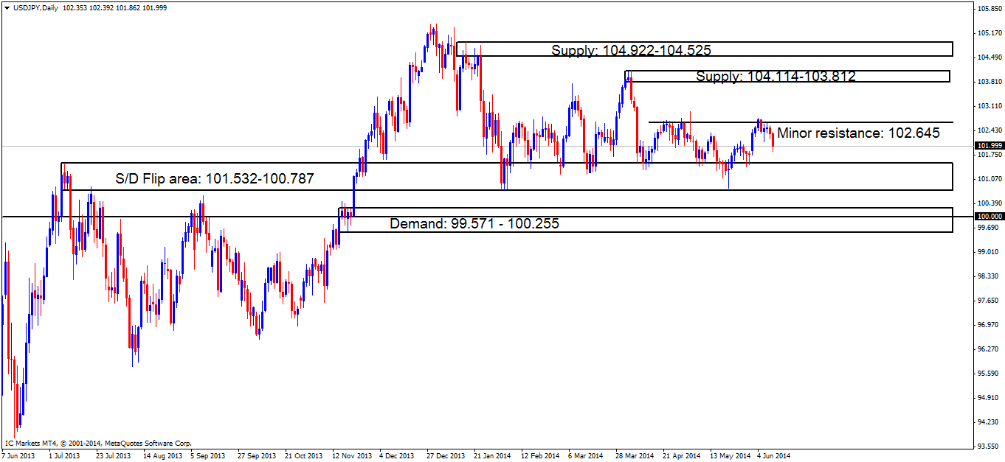Click the 12 Feb 2014 date label
Screen dimensions: 1005x462
(x=540, y=456)
